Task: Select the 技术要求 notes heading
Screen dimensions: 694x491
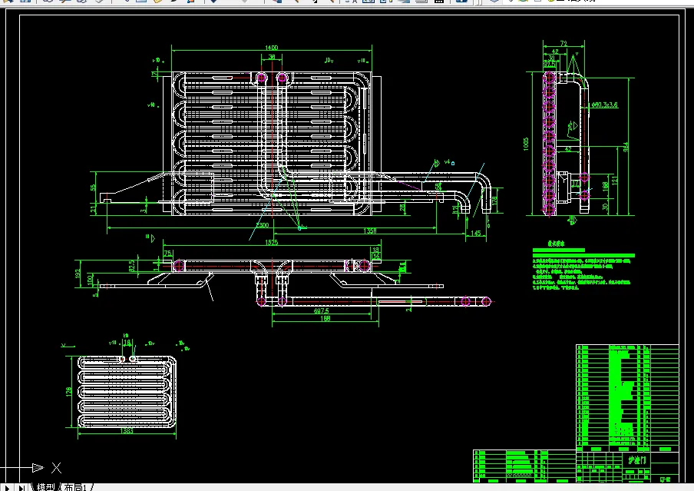Action: (556, 244)
